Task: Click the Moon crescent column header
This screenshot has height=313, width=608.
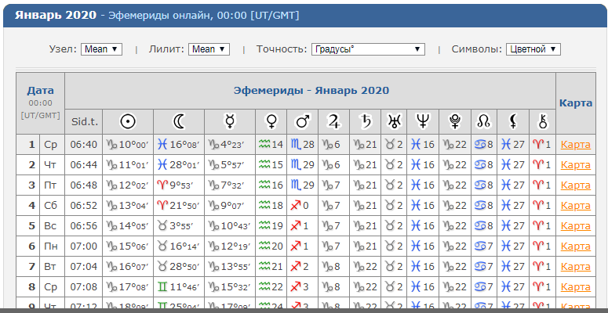Action: point(179,122)
